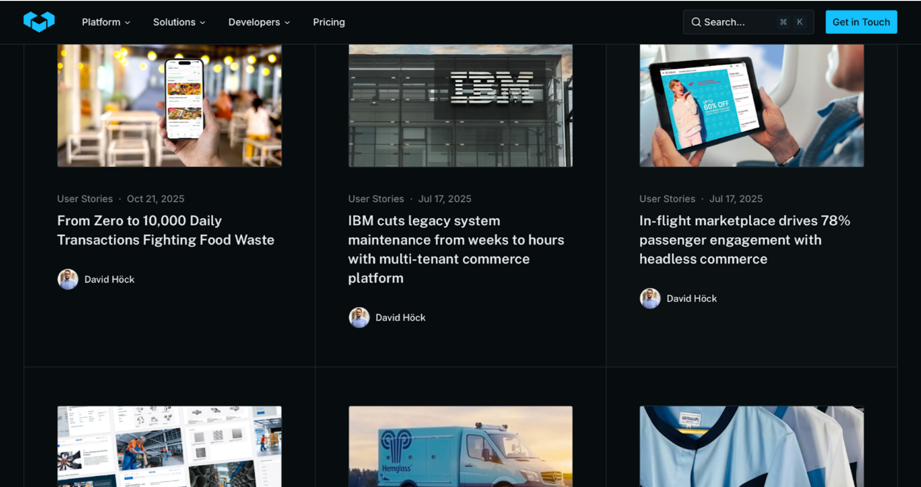Open the Solutions dropdown
Image resolution: width=921 pixels, height=487 pixels.
tap(175, 22)
